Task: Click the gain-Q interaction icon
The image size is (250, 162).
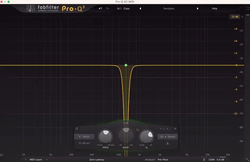Action: 138,129
